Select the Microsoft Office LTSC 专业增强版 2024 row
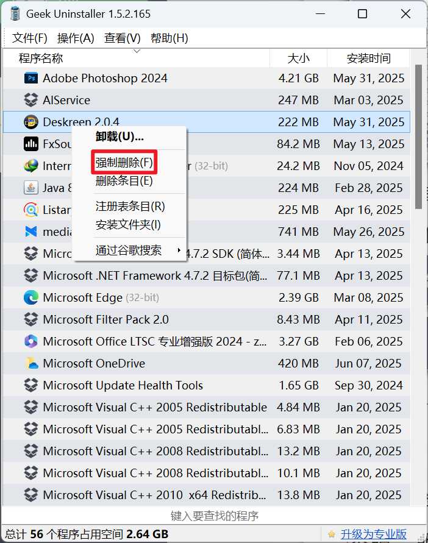 click(207, 341)
